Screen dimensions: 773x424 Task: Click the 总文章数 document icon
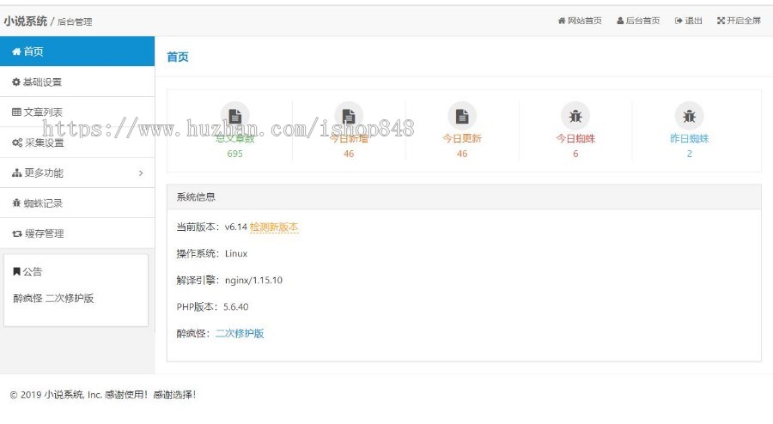[235, 116]
